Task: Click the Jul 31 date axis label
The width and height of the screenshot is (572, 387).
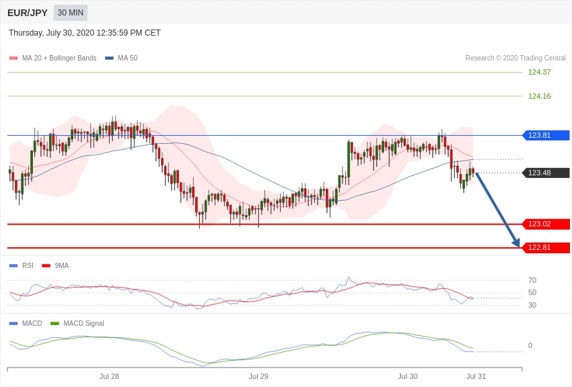Action: coord(476,376)
